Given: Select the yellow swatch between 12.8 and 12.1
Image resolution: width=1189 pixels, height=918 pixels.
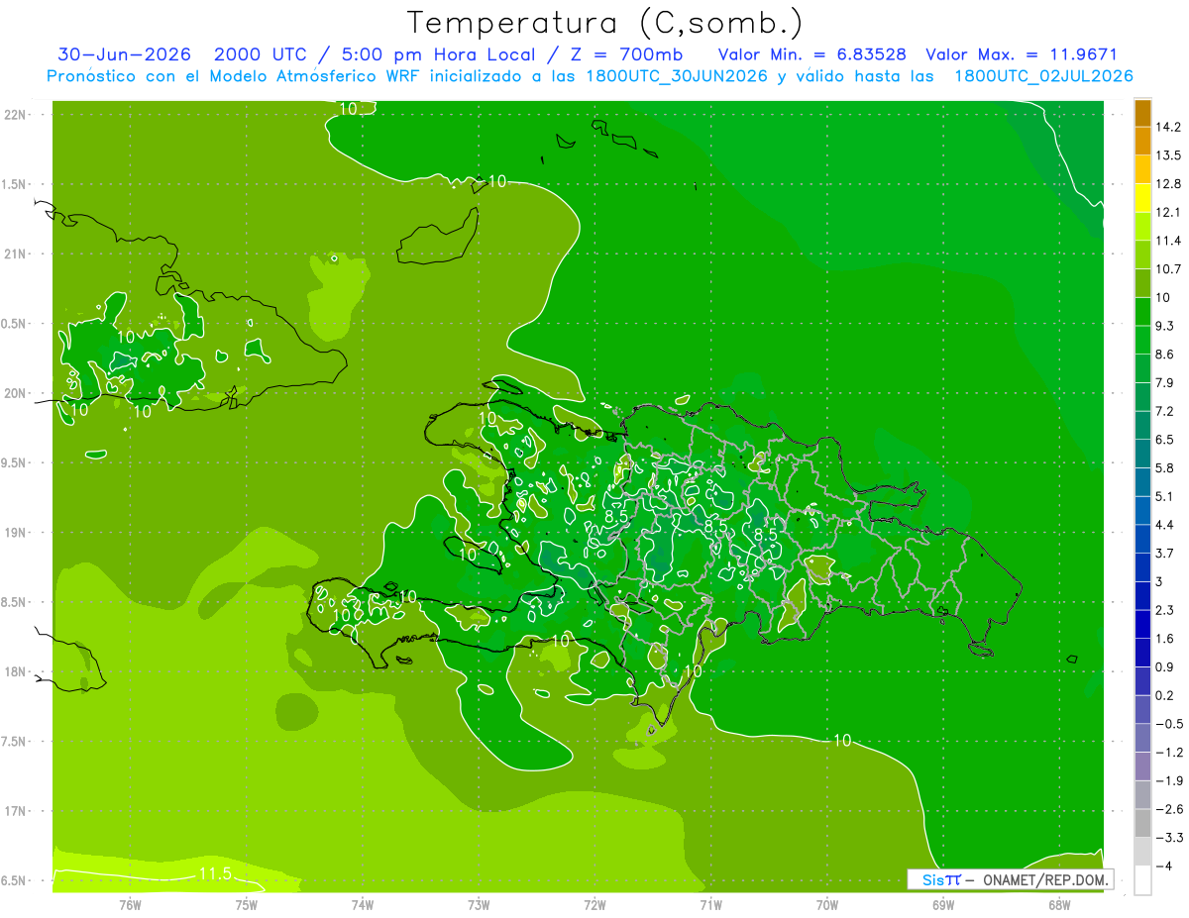Looking at the screenshot, I should tap(1142, 197).
